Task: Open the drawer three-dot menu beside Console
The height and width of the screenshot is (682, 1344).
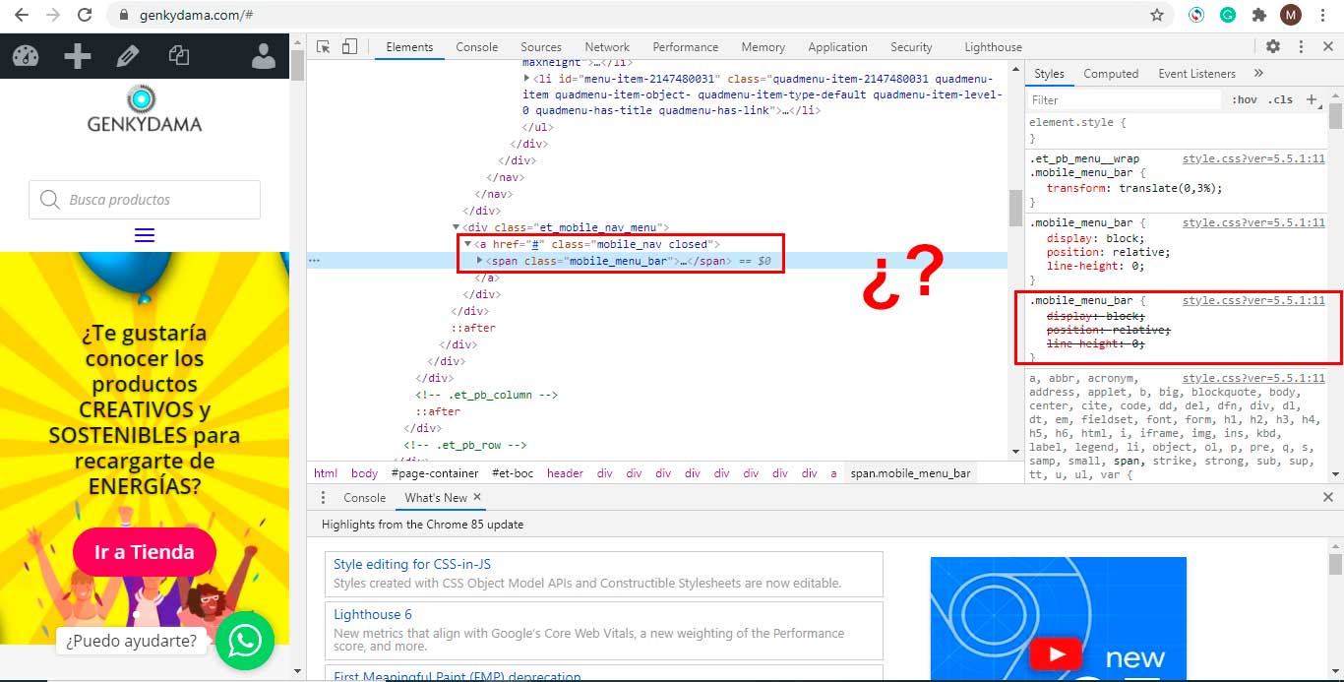Action: pyautogui.click(x=323, y=498)
